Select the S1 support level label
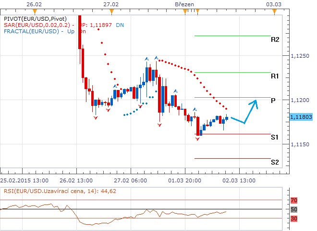Screen dimensions: 317x231 point(275,137)
